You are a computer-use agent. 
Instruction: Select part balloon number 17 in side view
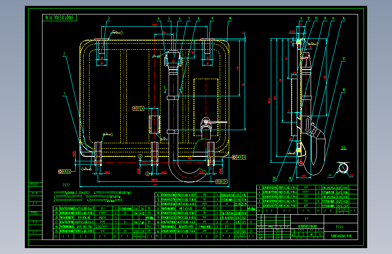tap(344, 59)
